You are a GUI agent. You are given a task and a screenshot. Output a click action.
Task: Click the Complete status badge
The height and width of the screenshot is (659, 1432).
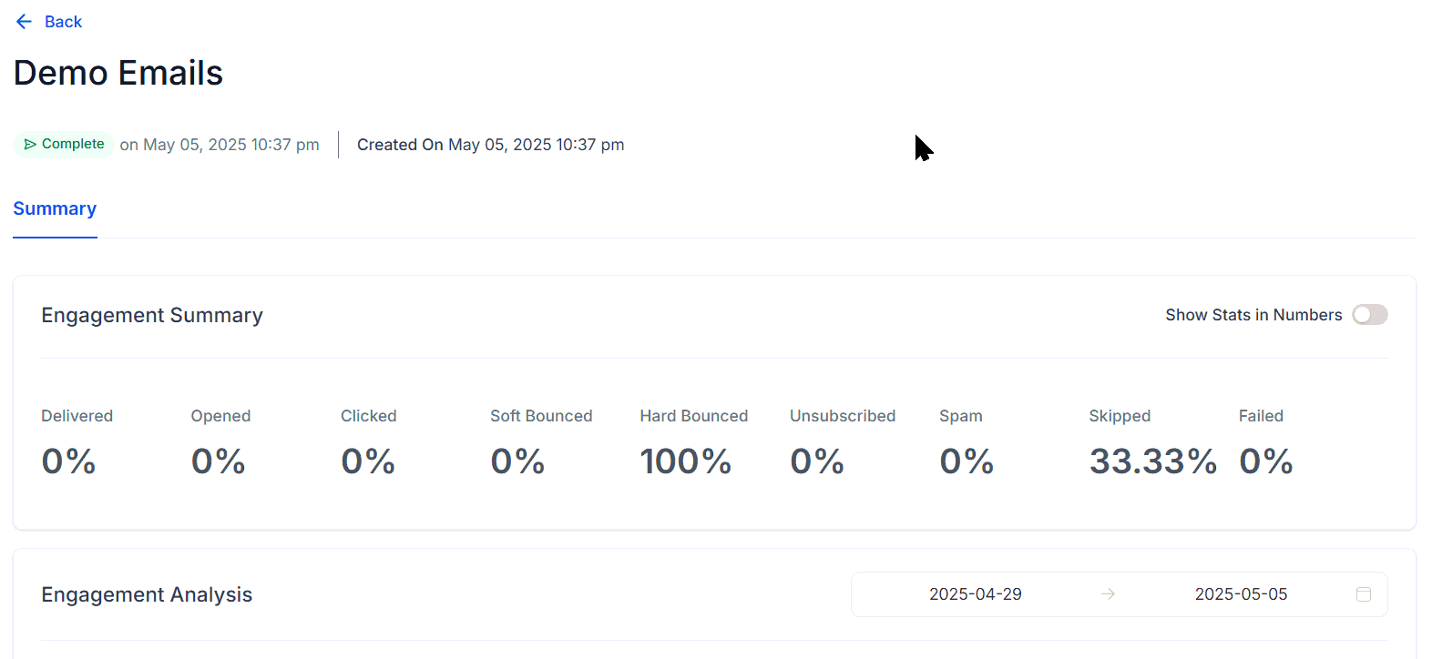[64, 144]
